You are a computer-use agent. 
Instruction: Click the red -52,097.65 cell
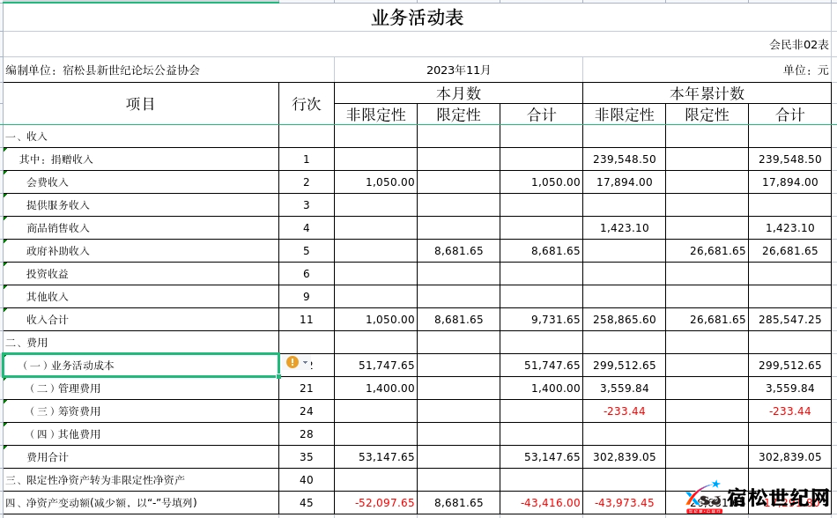[376, 503]
